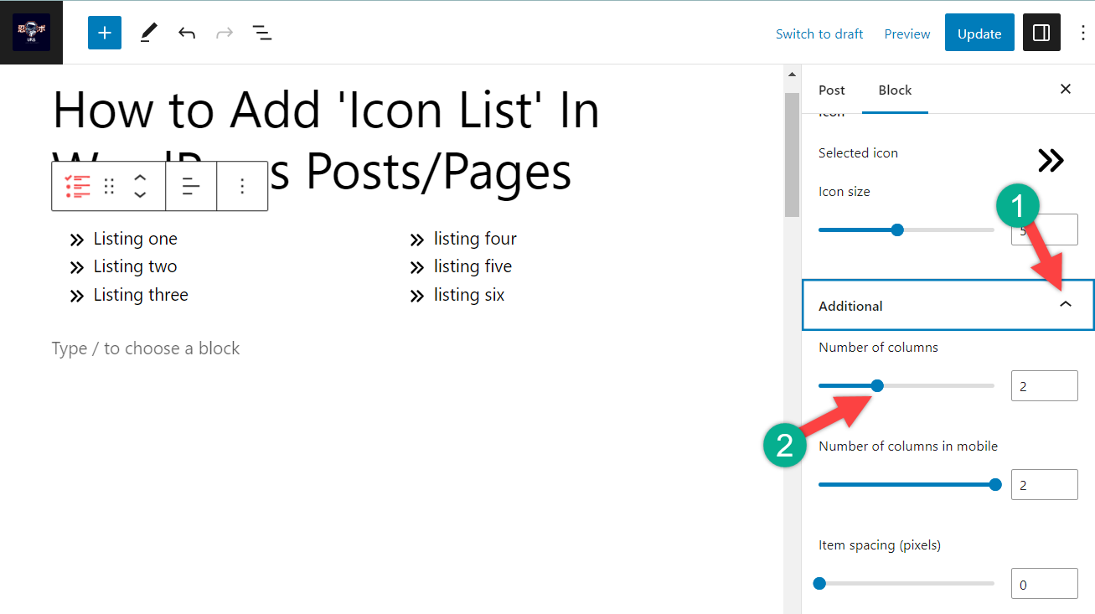Click the Icon size slider handle
Image resolution: width=1095 pixels, height=614 pixels.
[897, 230]
